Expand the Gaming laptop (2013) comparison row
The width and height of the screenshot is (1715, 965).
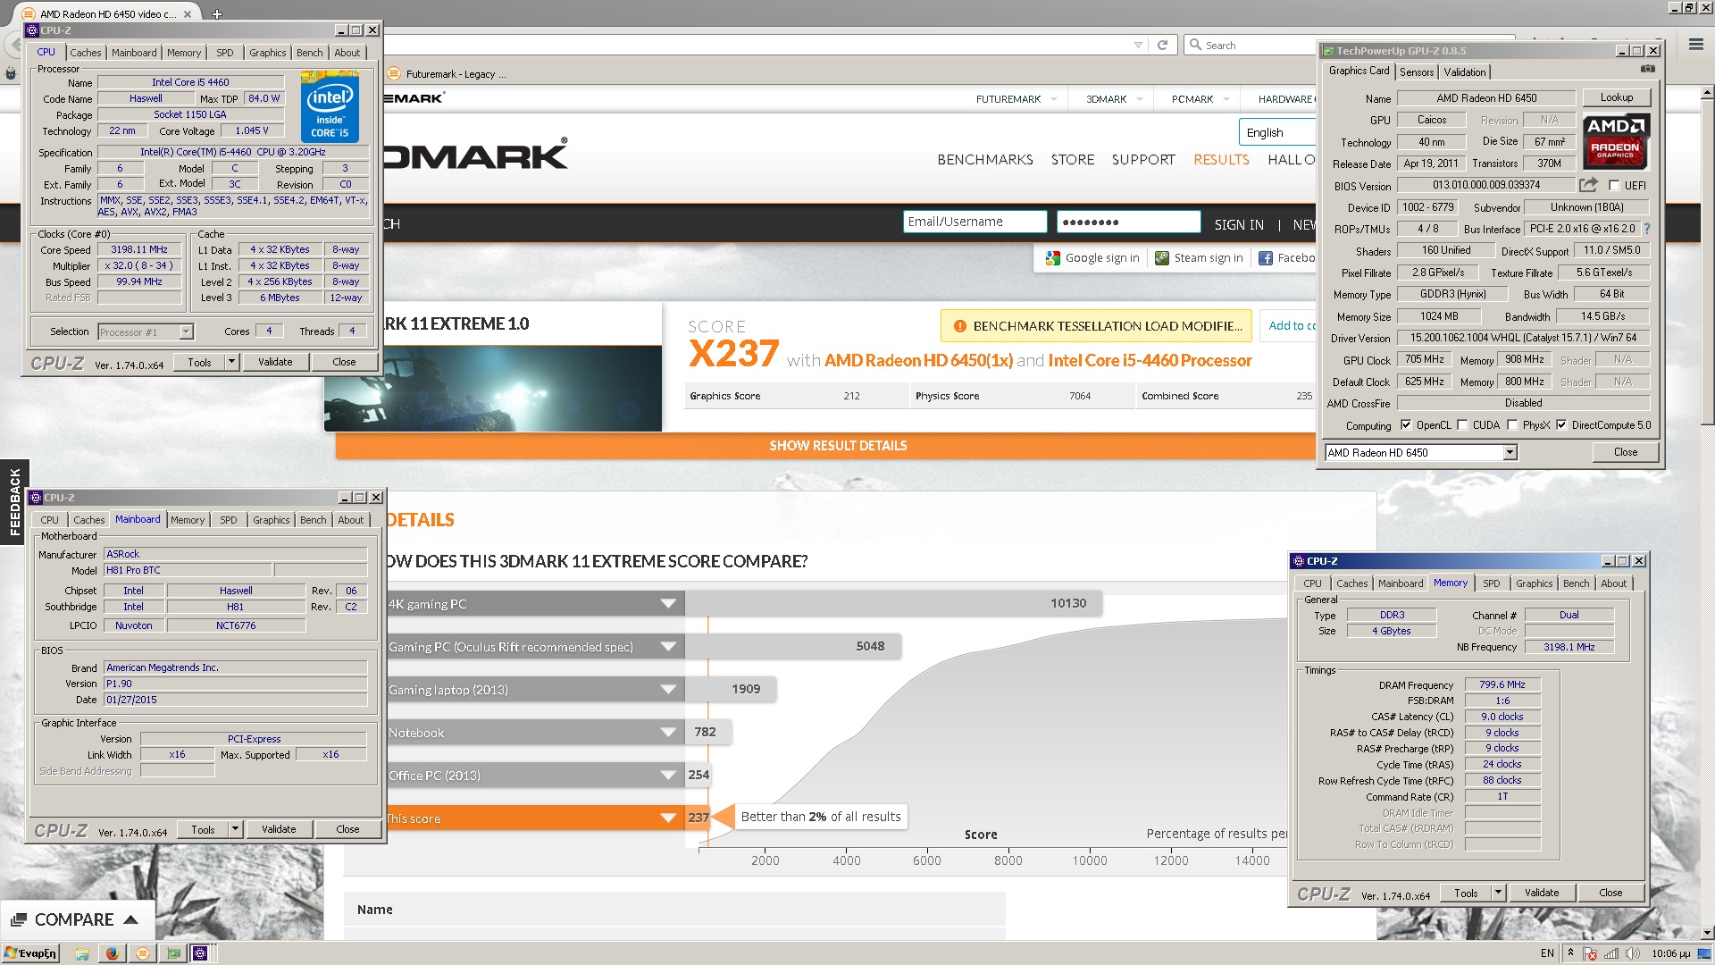coord(668,690)
